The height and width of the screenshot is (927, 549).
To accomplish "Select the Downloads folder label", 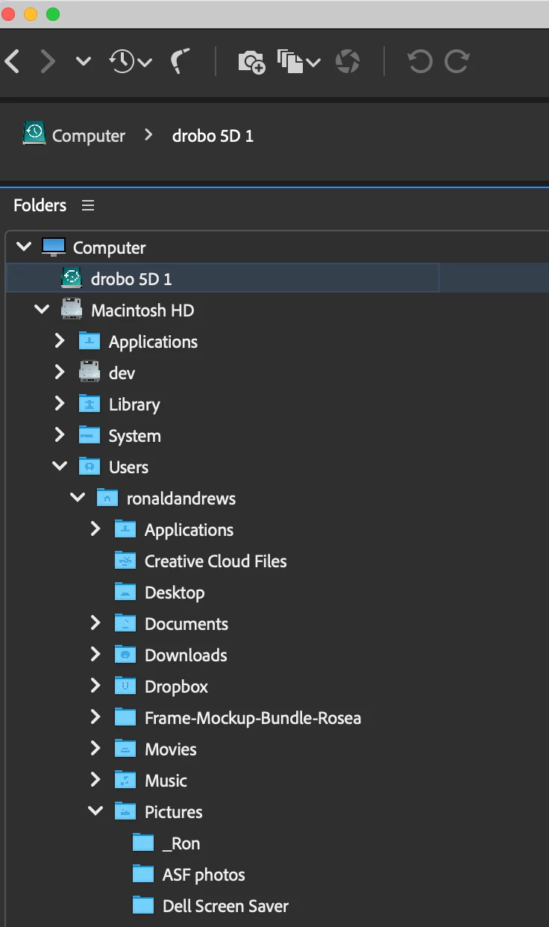I will [x=186, y=655].
